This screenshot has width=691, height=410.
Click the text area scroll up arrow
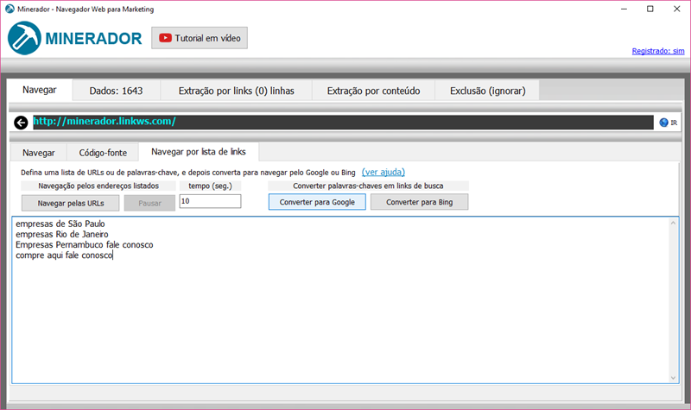click(673, 223)
